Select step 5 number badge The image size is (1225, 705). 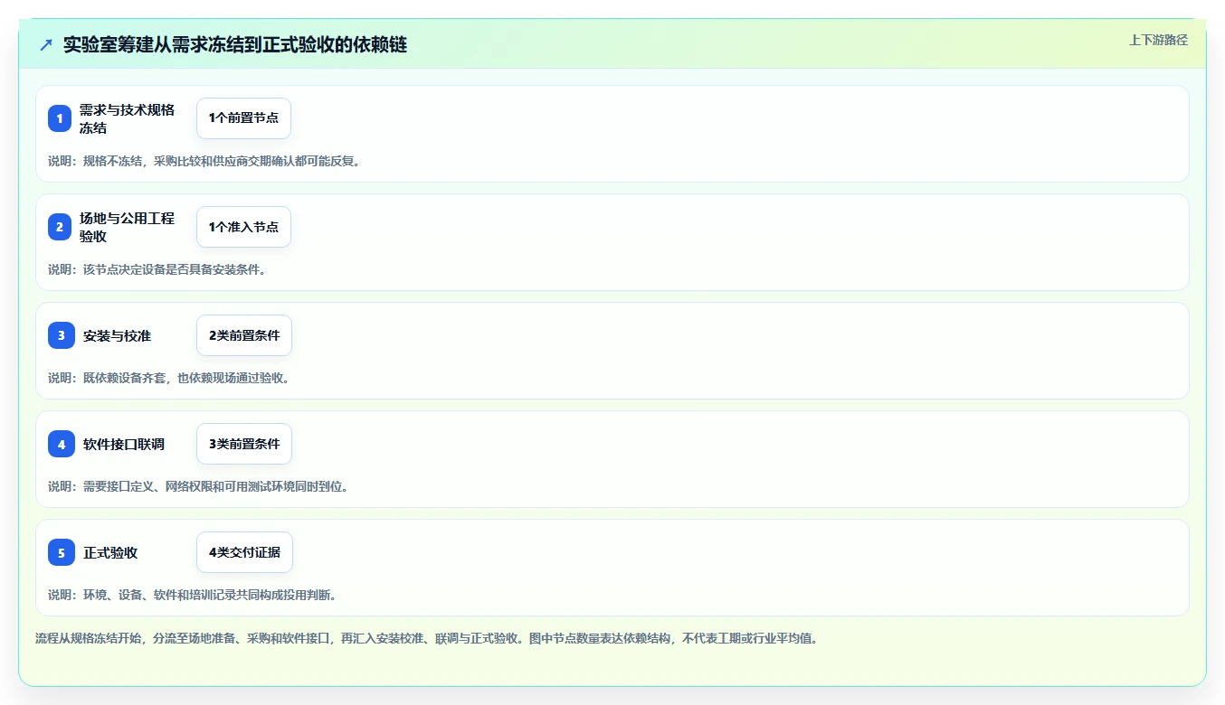pos(62,552)
